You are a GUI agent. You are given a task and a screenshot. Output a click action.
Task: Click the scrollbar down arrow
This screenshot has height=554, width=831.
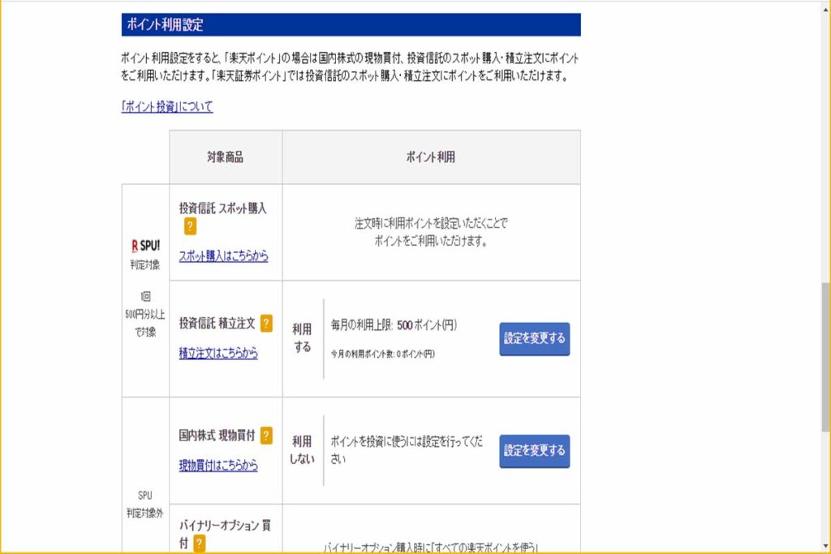click(825, 547)
